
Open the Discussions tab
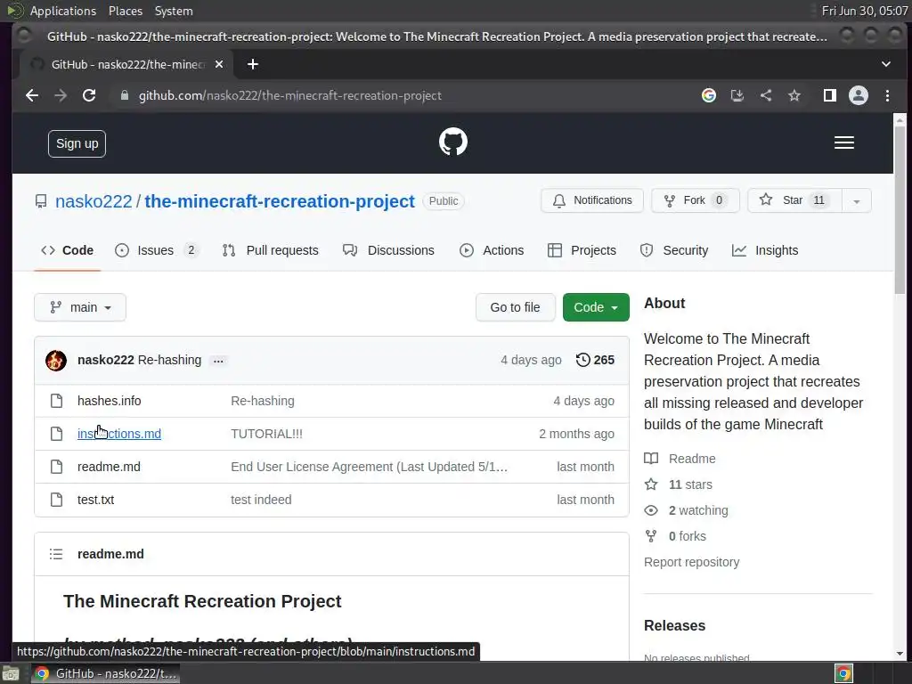tap(388, 250)
